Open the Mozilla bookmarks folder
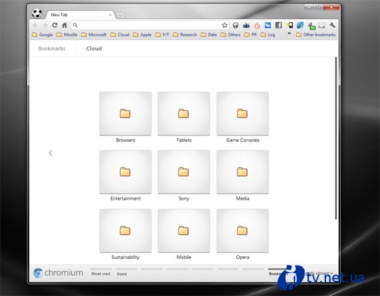This screenshot has height=296, width=380. pyautogui.click(x=67, y=35)
